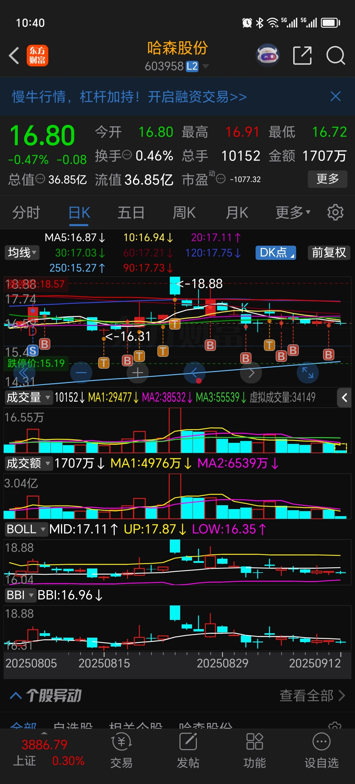Open 查看全部 link
The width and height of the screenshot is (355, 784).
(x=312, y=695)
